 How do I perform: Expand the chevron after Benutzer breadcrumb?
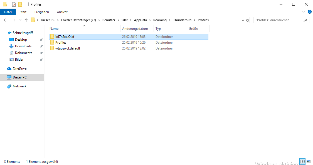pos(118,20)
